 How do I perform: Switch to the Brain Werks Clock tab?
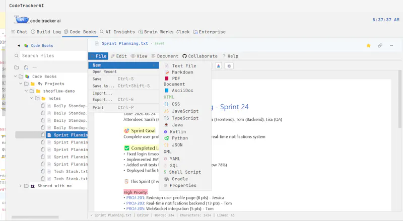pyautogui.click(x=164, y=32)
